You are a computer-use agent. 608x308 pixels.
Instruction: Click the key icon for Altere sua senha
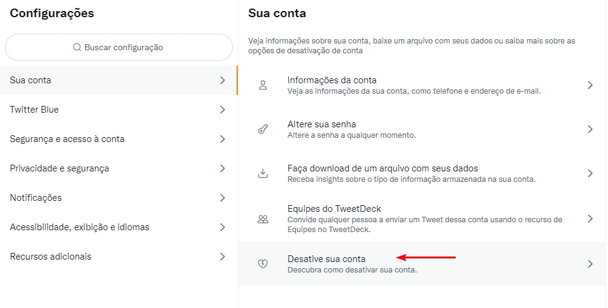coord(263,129)
